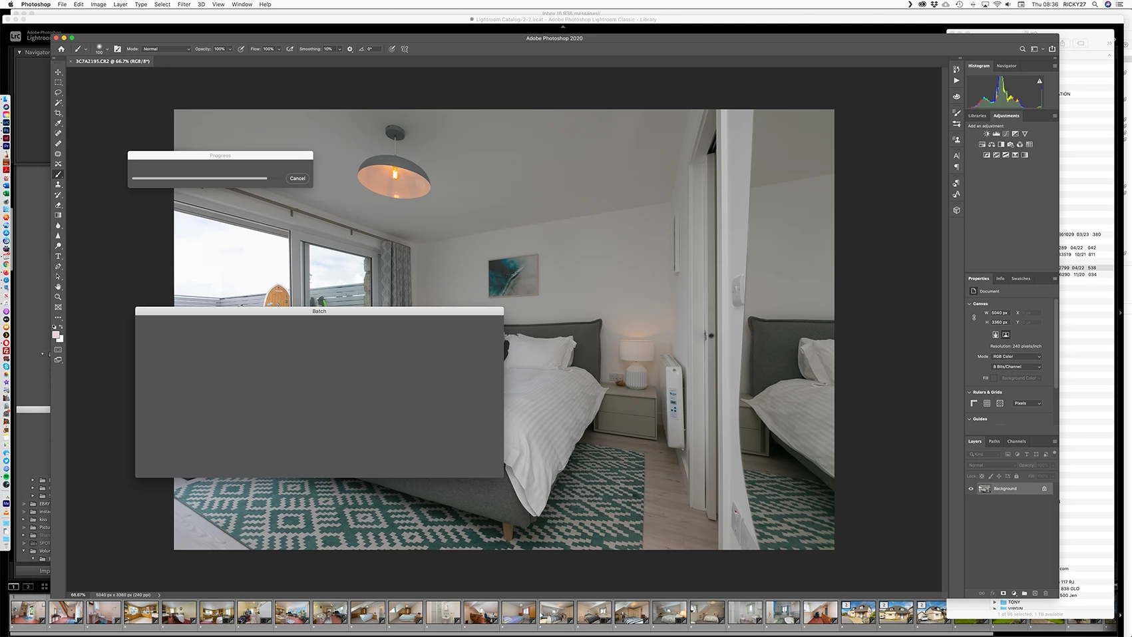Select the Lasso tool
The width and height of the screenshot is (1132, 637).
[x=58, y=93]
